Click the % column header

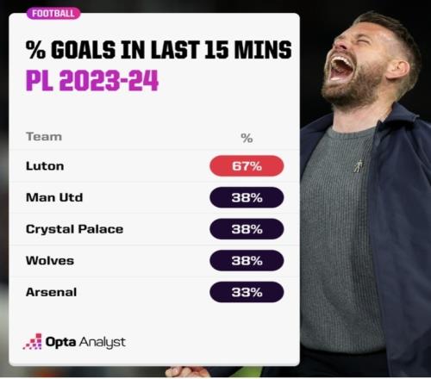(247, 139)
